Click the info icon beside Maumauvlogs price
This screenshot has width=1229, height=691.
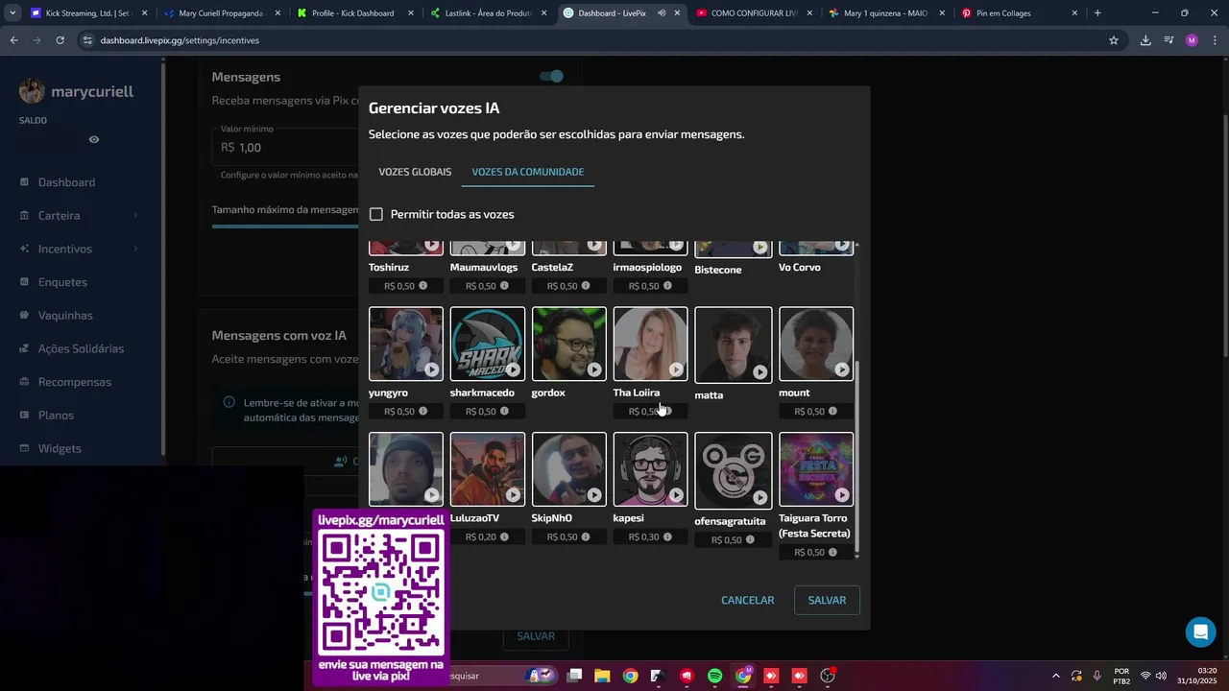(504, 286)
